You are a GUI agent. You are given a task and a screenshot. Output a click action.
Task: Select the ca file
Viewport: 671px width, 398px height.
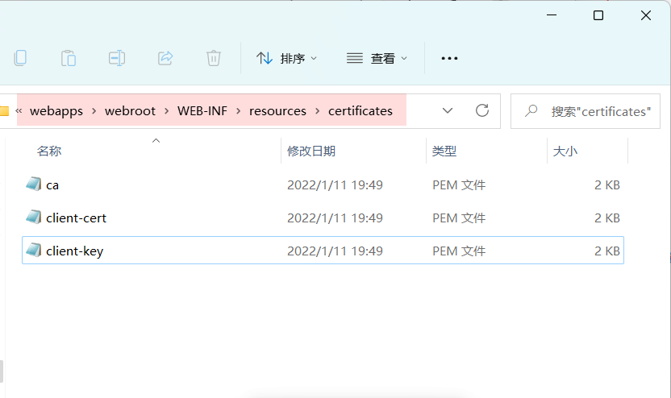click(323, 184)
